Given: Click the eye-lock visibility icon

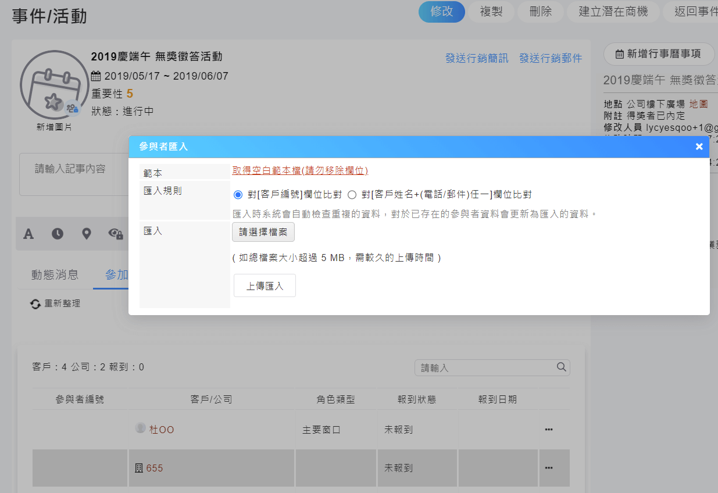Looking at the screenshot, I should click(116, 234).
